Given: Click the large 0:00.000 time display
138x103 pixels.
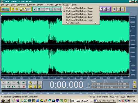Looking at the screenshot, I should (66, 85).
